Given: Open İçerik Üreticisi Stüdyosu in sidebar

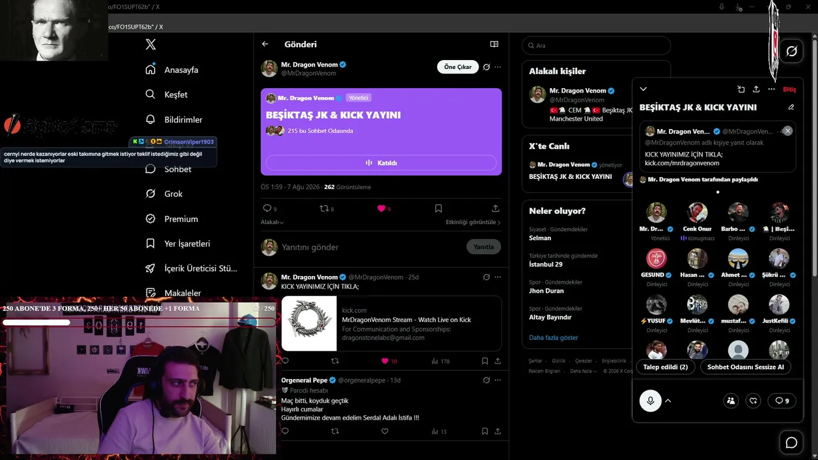Looking at the screenshot, I should click(192, 268).
